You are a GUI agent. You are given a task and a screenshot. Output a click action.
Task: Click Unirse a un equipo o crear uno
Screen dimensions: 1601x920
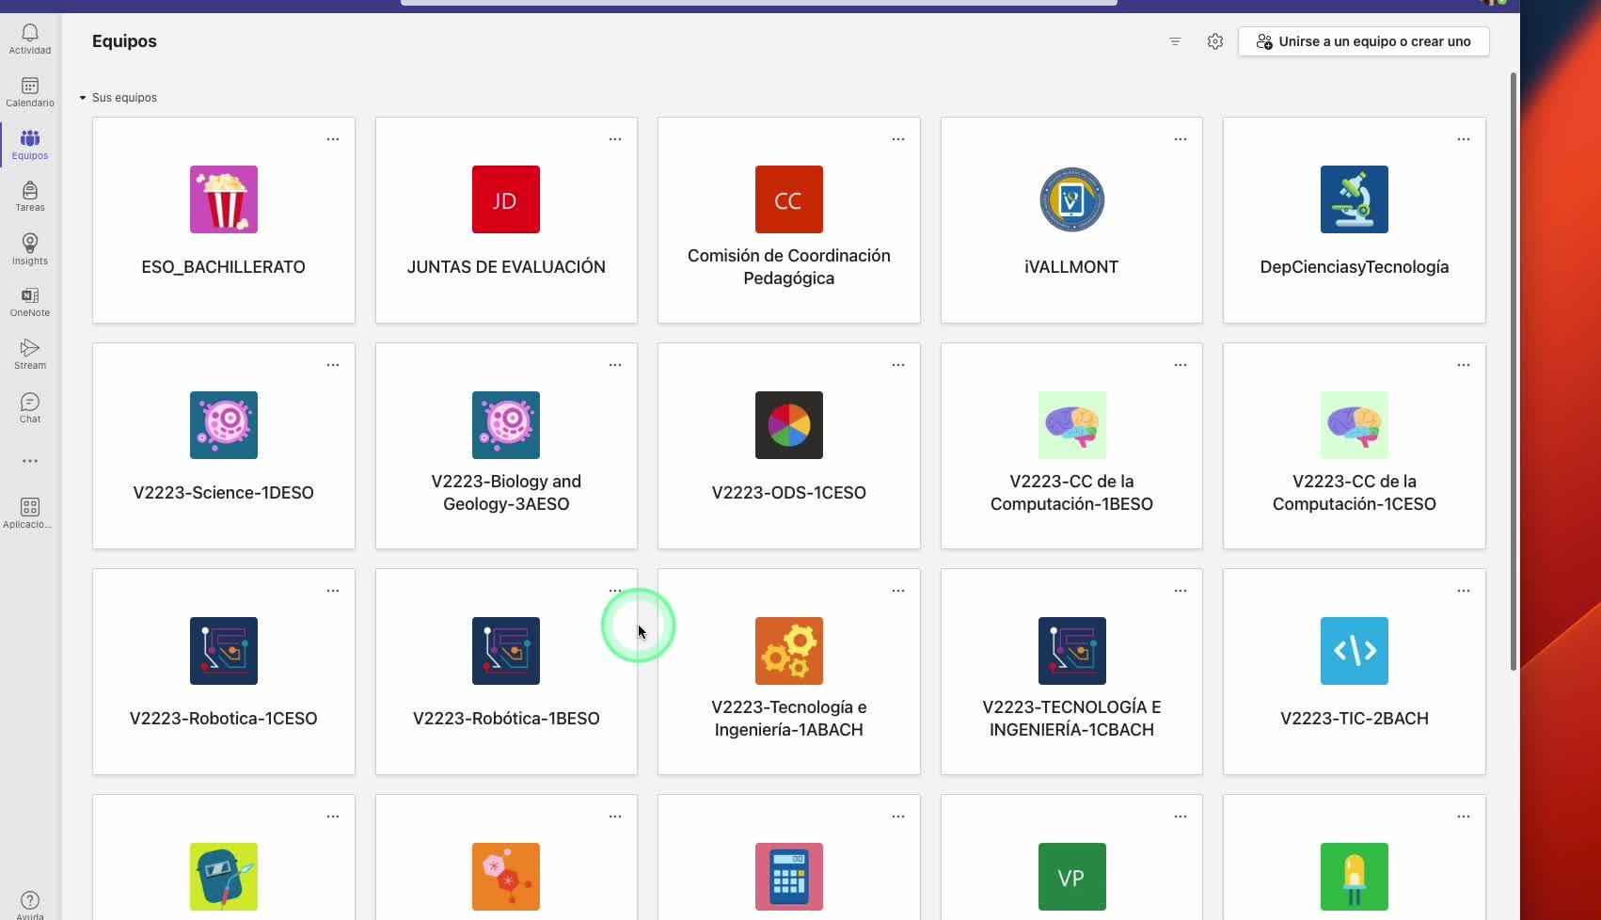tap(1363, 41)
